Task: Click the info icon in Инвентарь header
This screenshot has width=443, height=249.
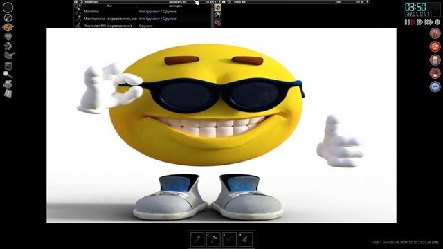Action: 81,2
